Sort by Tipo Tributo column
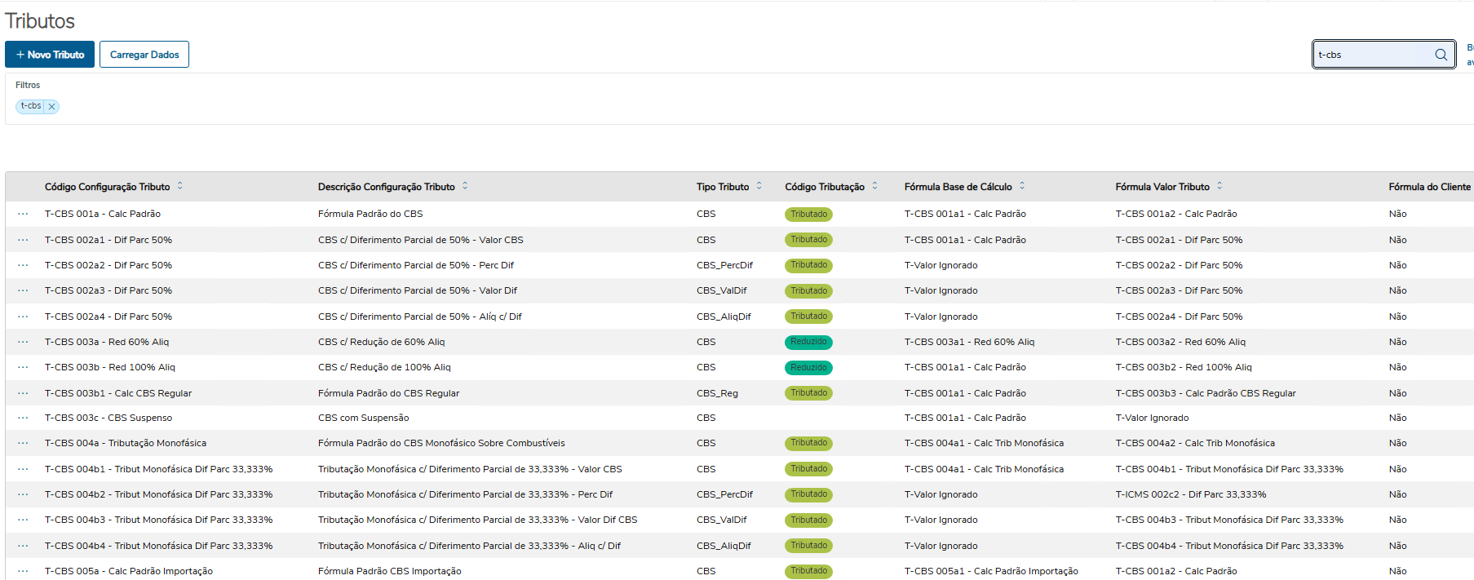Screen dimensions: 1474x580 [x=759, y=186]
